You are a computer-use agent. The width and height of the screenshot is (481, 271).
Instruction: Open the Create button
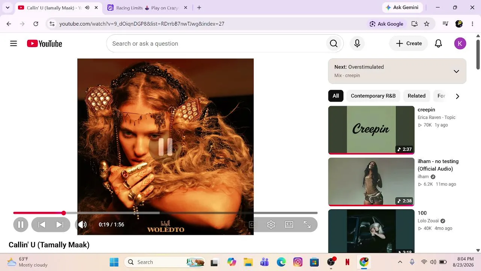pos(408,44)
